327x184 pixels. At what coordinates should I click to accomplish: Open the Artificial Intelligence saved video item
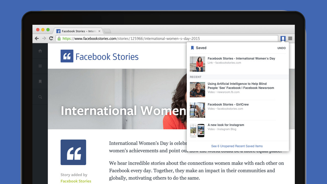click(x=241, y=86)
